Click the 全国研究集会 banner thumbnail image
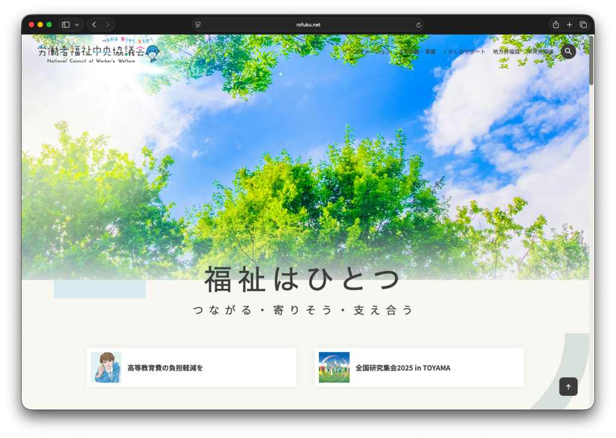This screenshot has width=616, height=438. [334, 368]
